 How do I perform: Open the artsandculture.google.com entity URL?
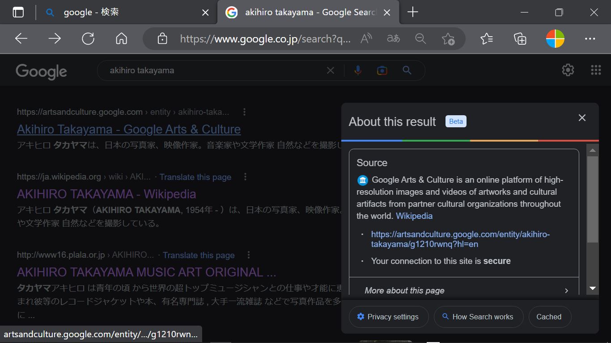click(460, 239)
